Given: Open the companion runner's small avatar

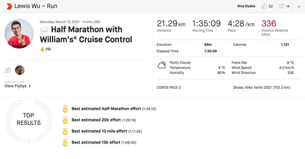Looking at the screenshot, I should pos(20,70).
